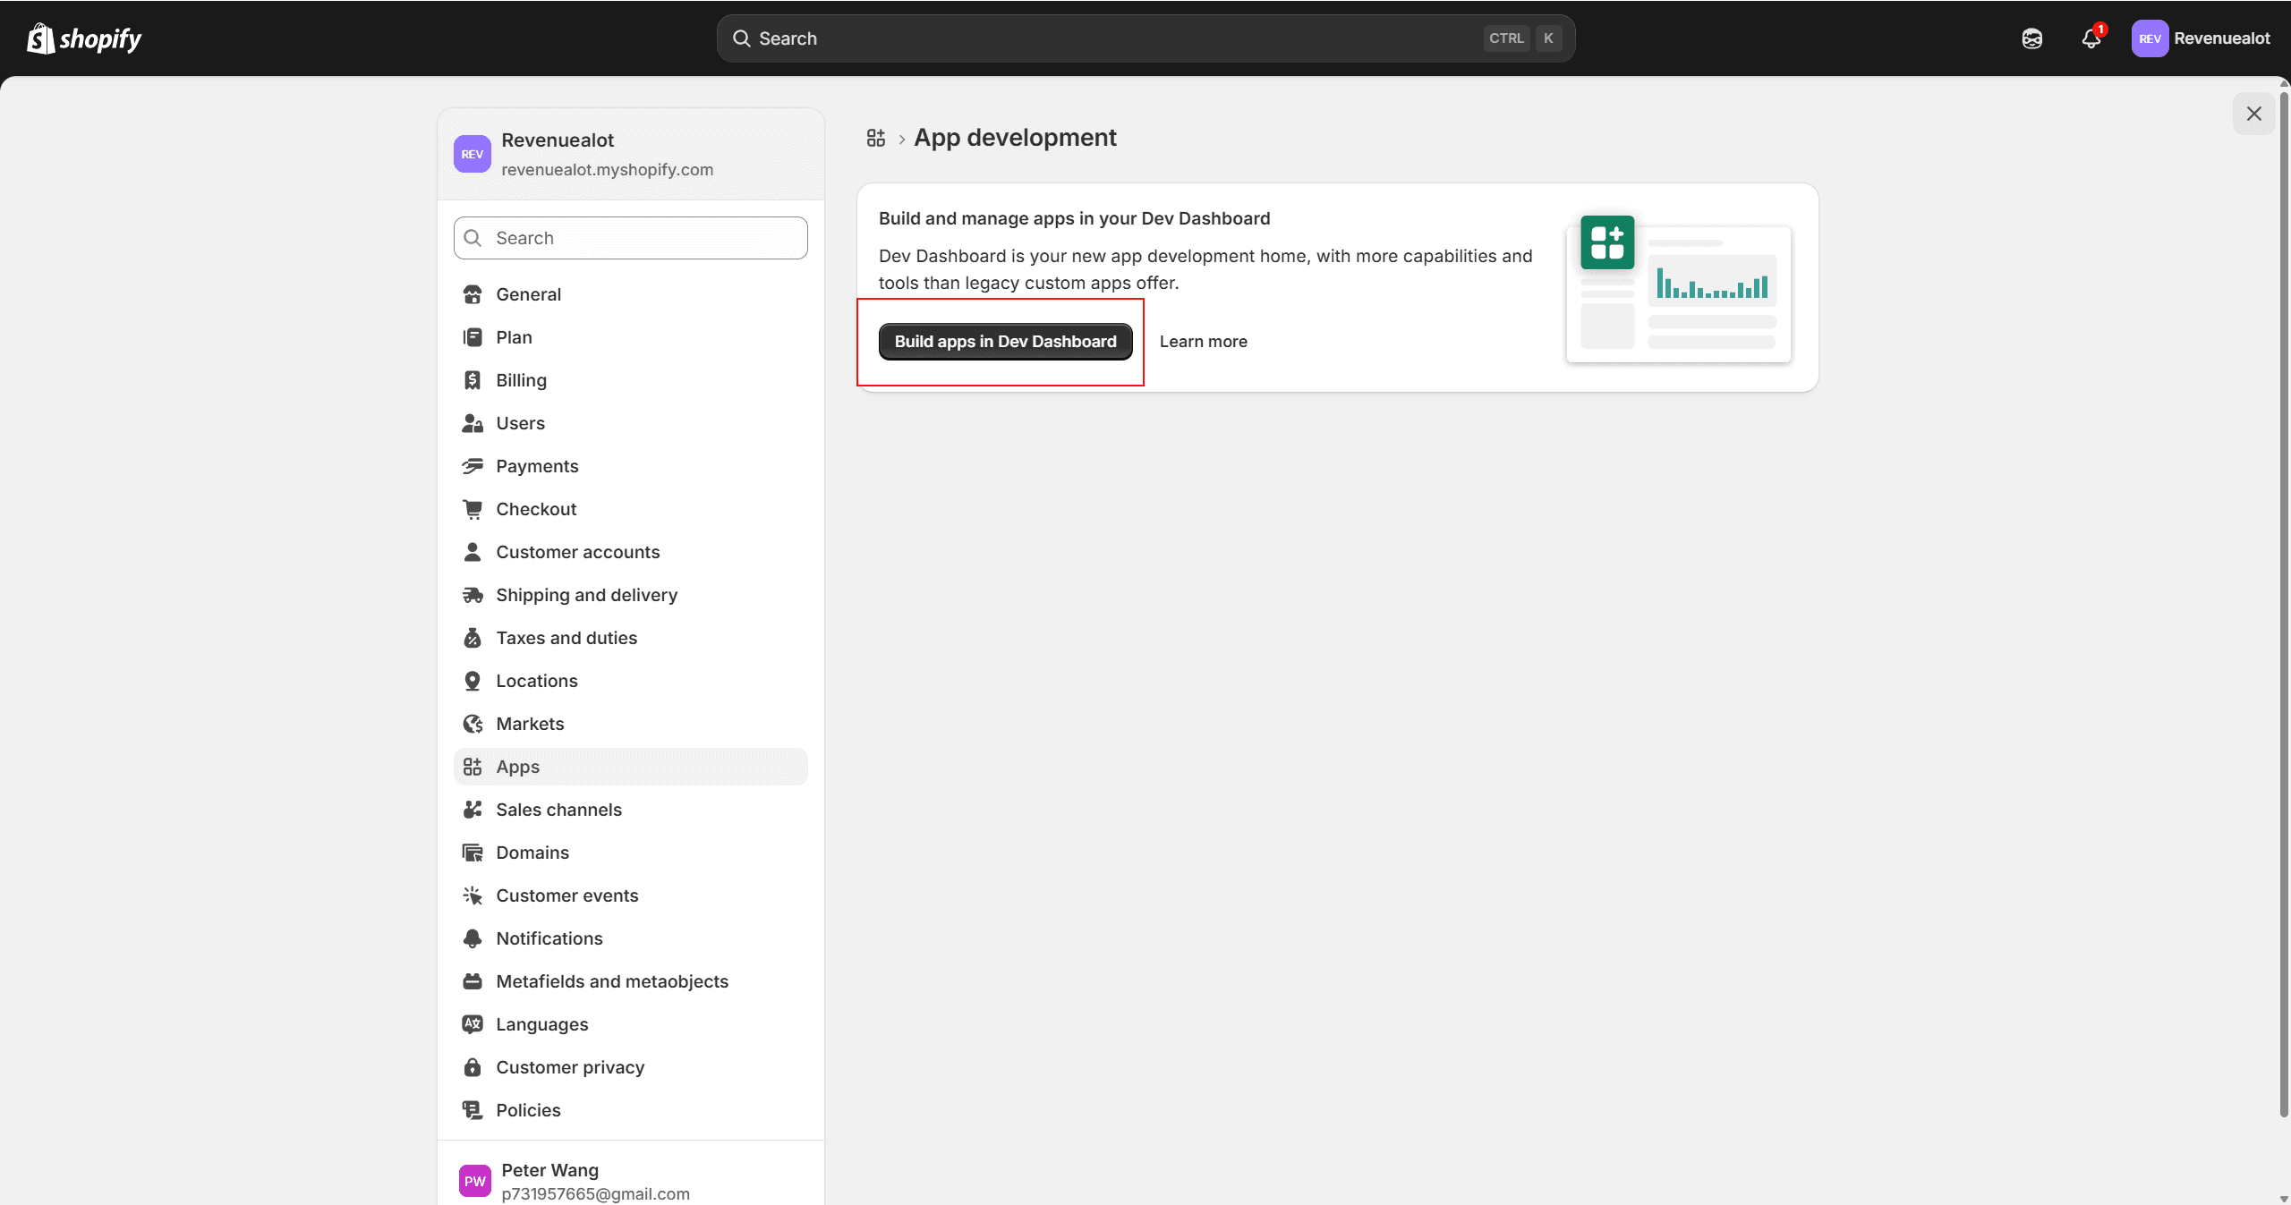Click the magnifier icon in the settings search
The image size is (2291, 1205).
(x=473, y=238)
